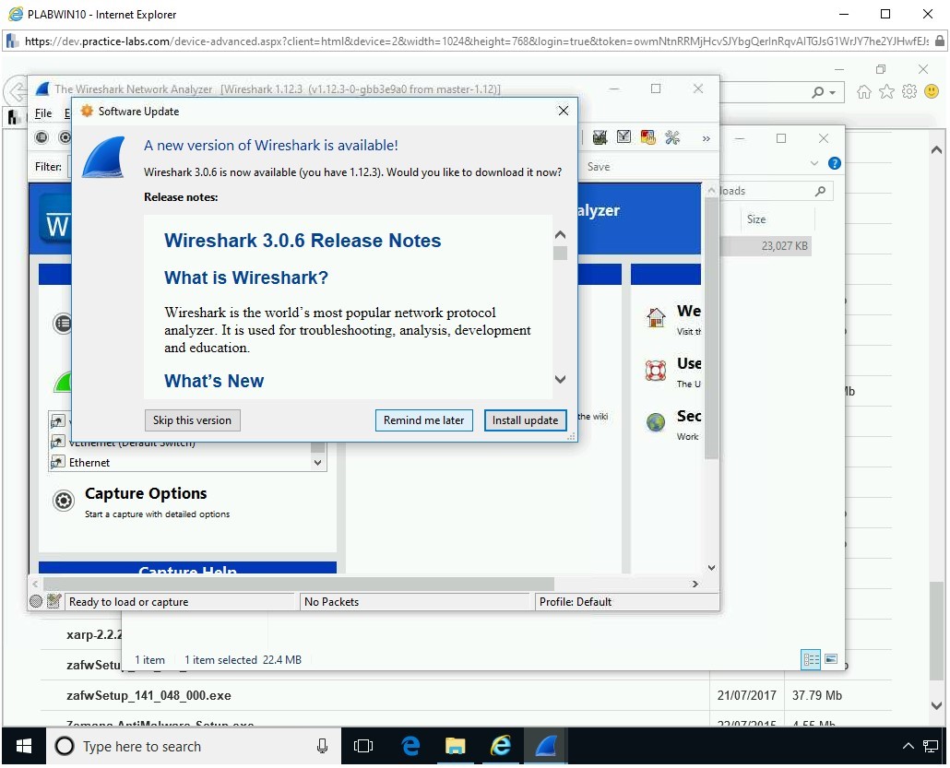
Task: Choose Skip this version
Action: tap(192, 420)
